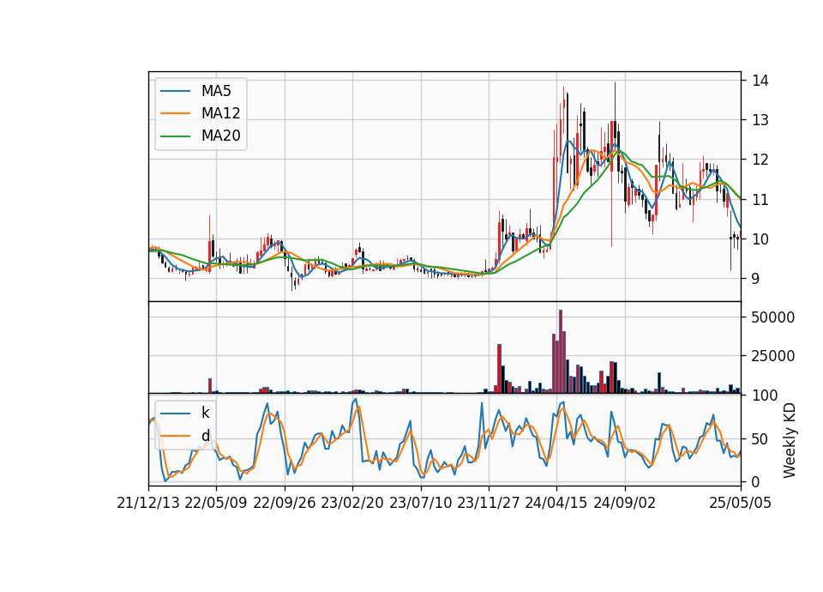Click the orange MA12 legend line sample
The image size is (823, 592).
[x=175, y=113]
